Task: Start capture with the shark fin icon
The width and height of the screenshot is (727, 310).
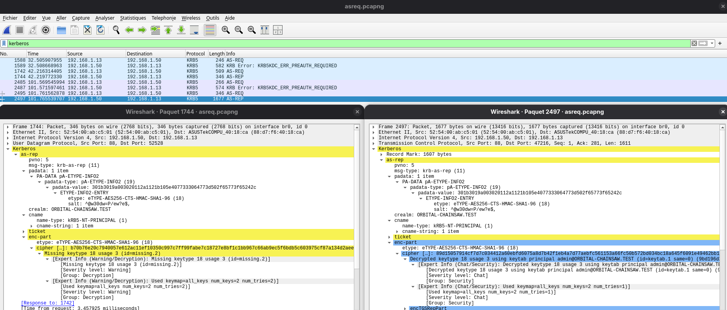Action: click(7, 30)
